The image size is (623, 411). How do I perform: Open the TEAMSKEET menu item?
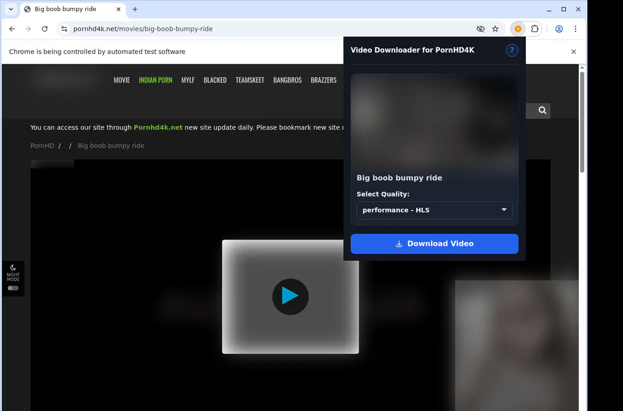coord(250,80)
